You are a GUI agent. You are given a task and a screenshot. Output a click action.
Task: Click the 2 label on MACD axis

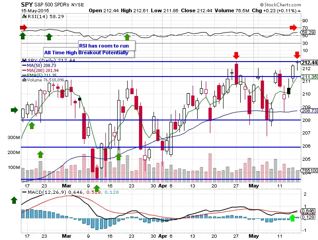[305, 194]
